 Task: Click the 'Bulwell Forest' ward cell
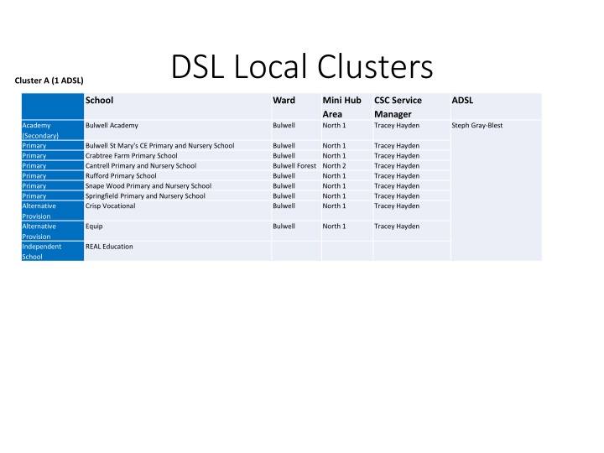pyautogui.click(x=294, y=165)
